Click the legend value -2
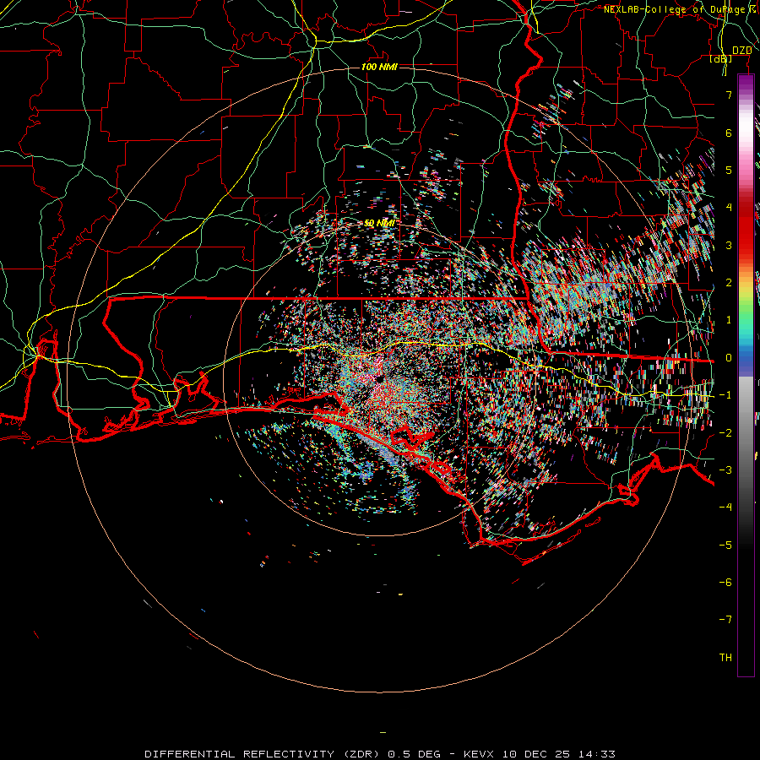This screenshot has height=760, width=760. coord(725,433)
